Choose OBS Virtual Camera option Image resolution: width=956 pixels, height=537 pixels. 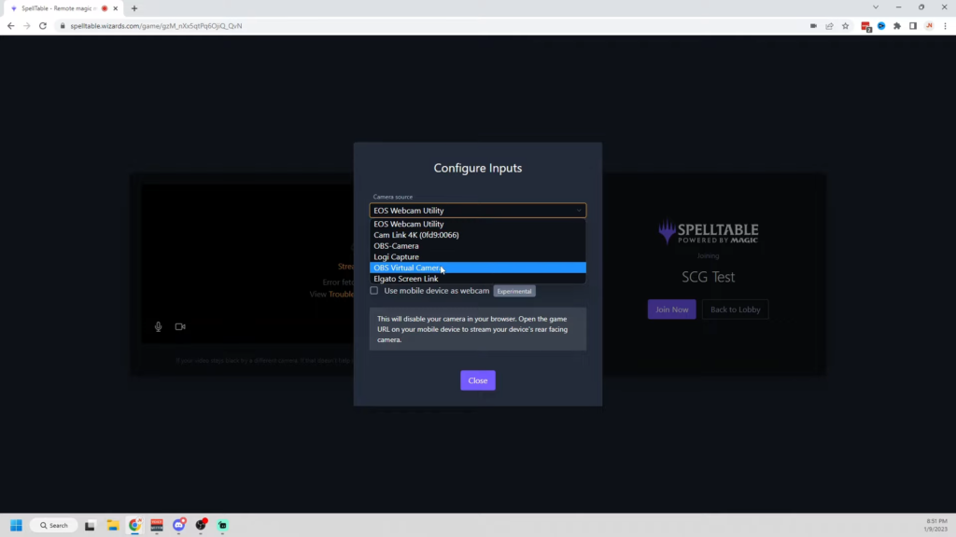(478, 268)
